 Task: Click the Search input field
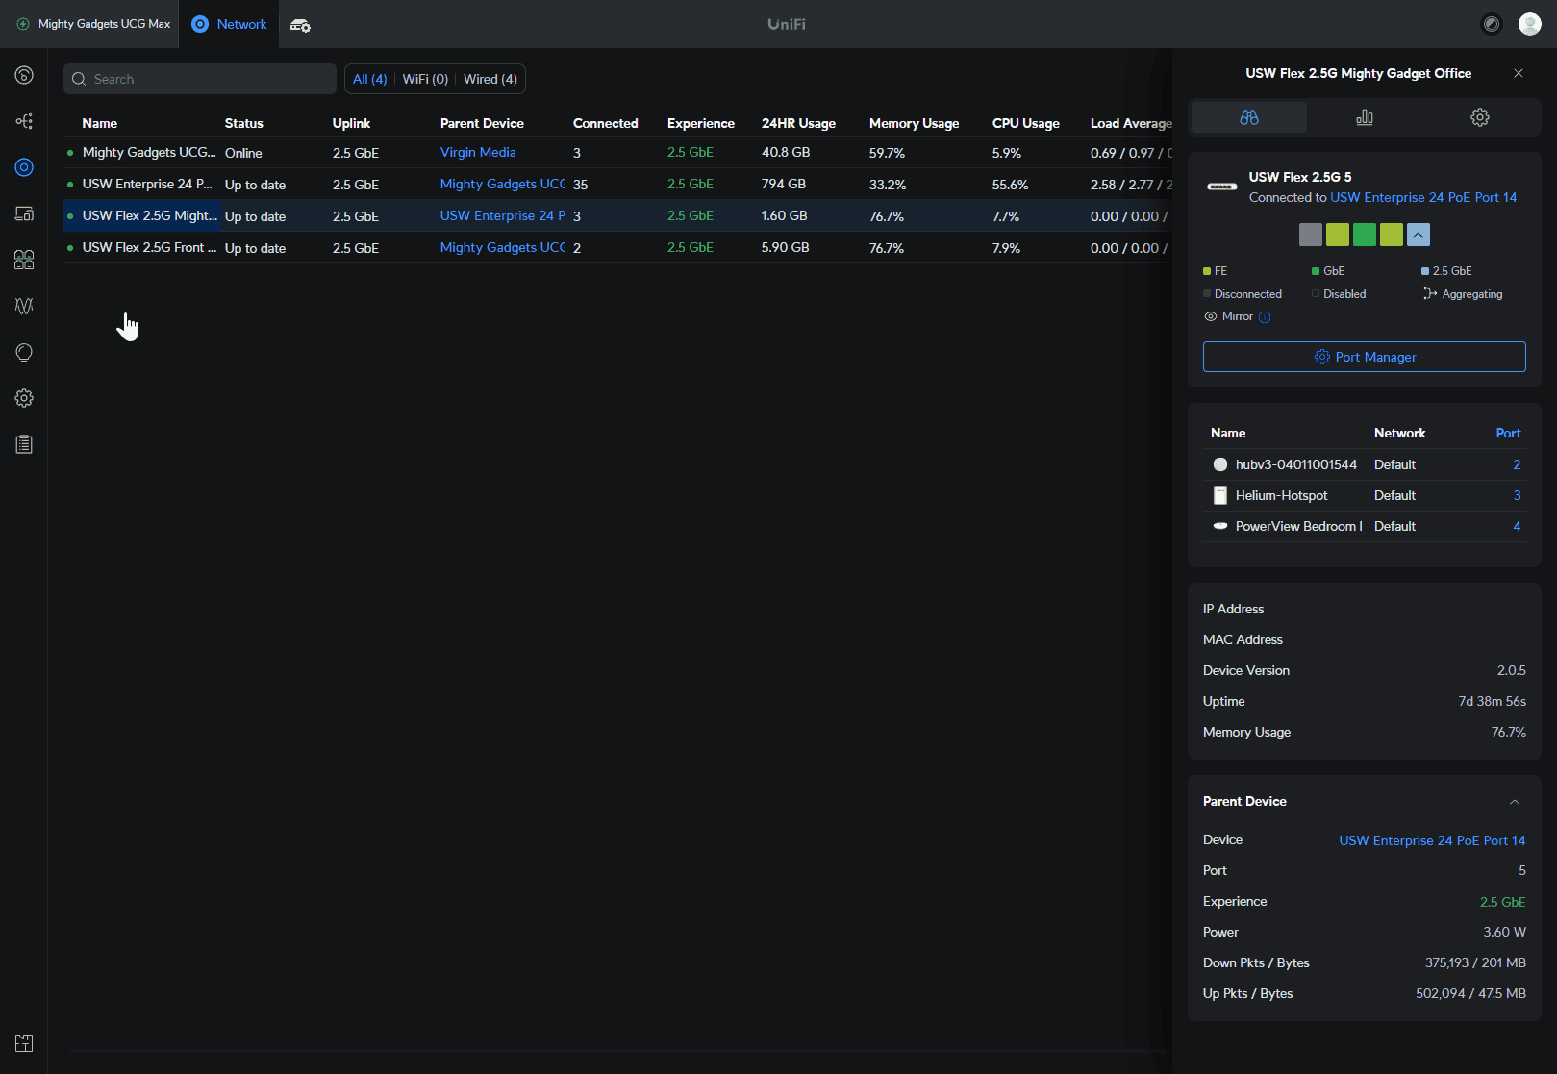[x=200, y=79]
